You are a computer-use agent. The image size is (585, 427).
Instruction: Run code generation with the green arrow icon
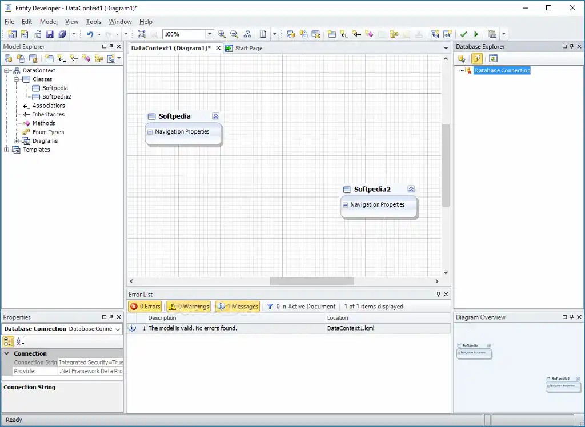tap(476, 34)
